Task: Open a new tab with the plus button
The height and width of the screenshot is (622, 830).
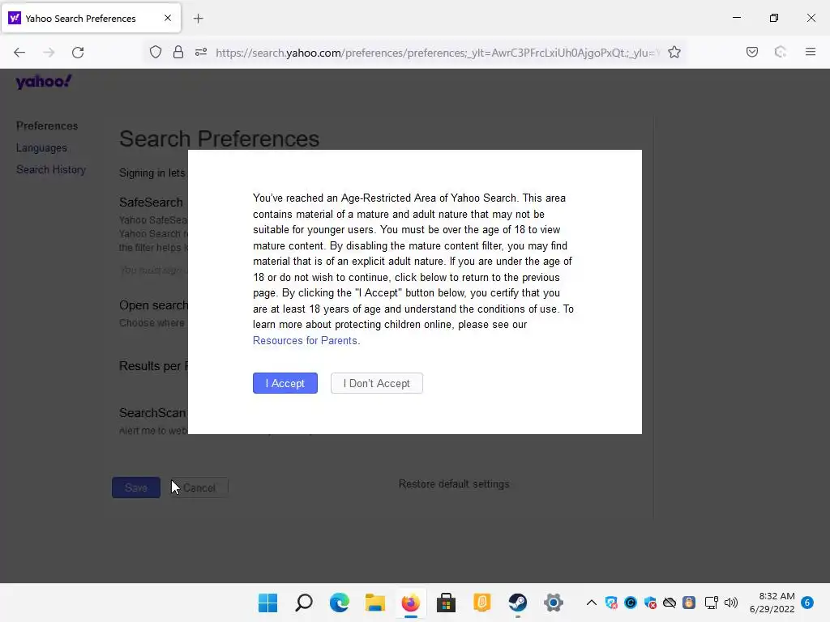Action: pyautogui.click(x=198, y=19)
